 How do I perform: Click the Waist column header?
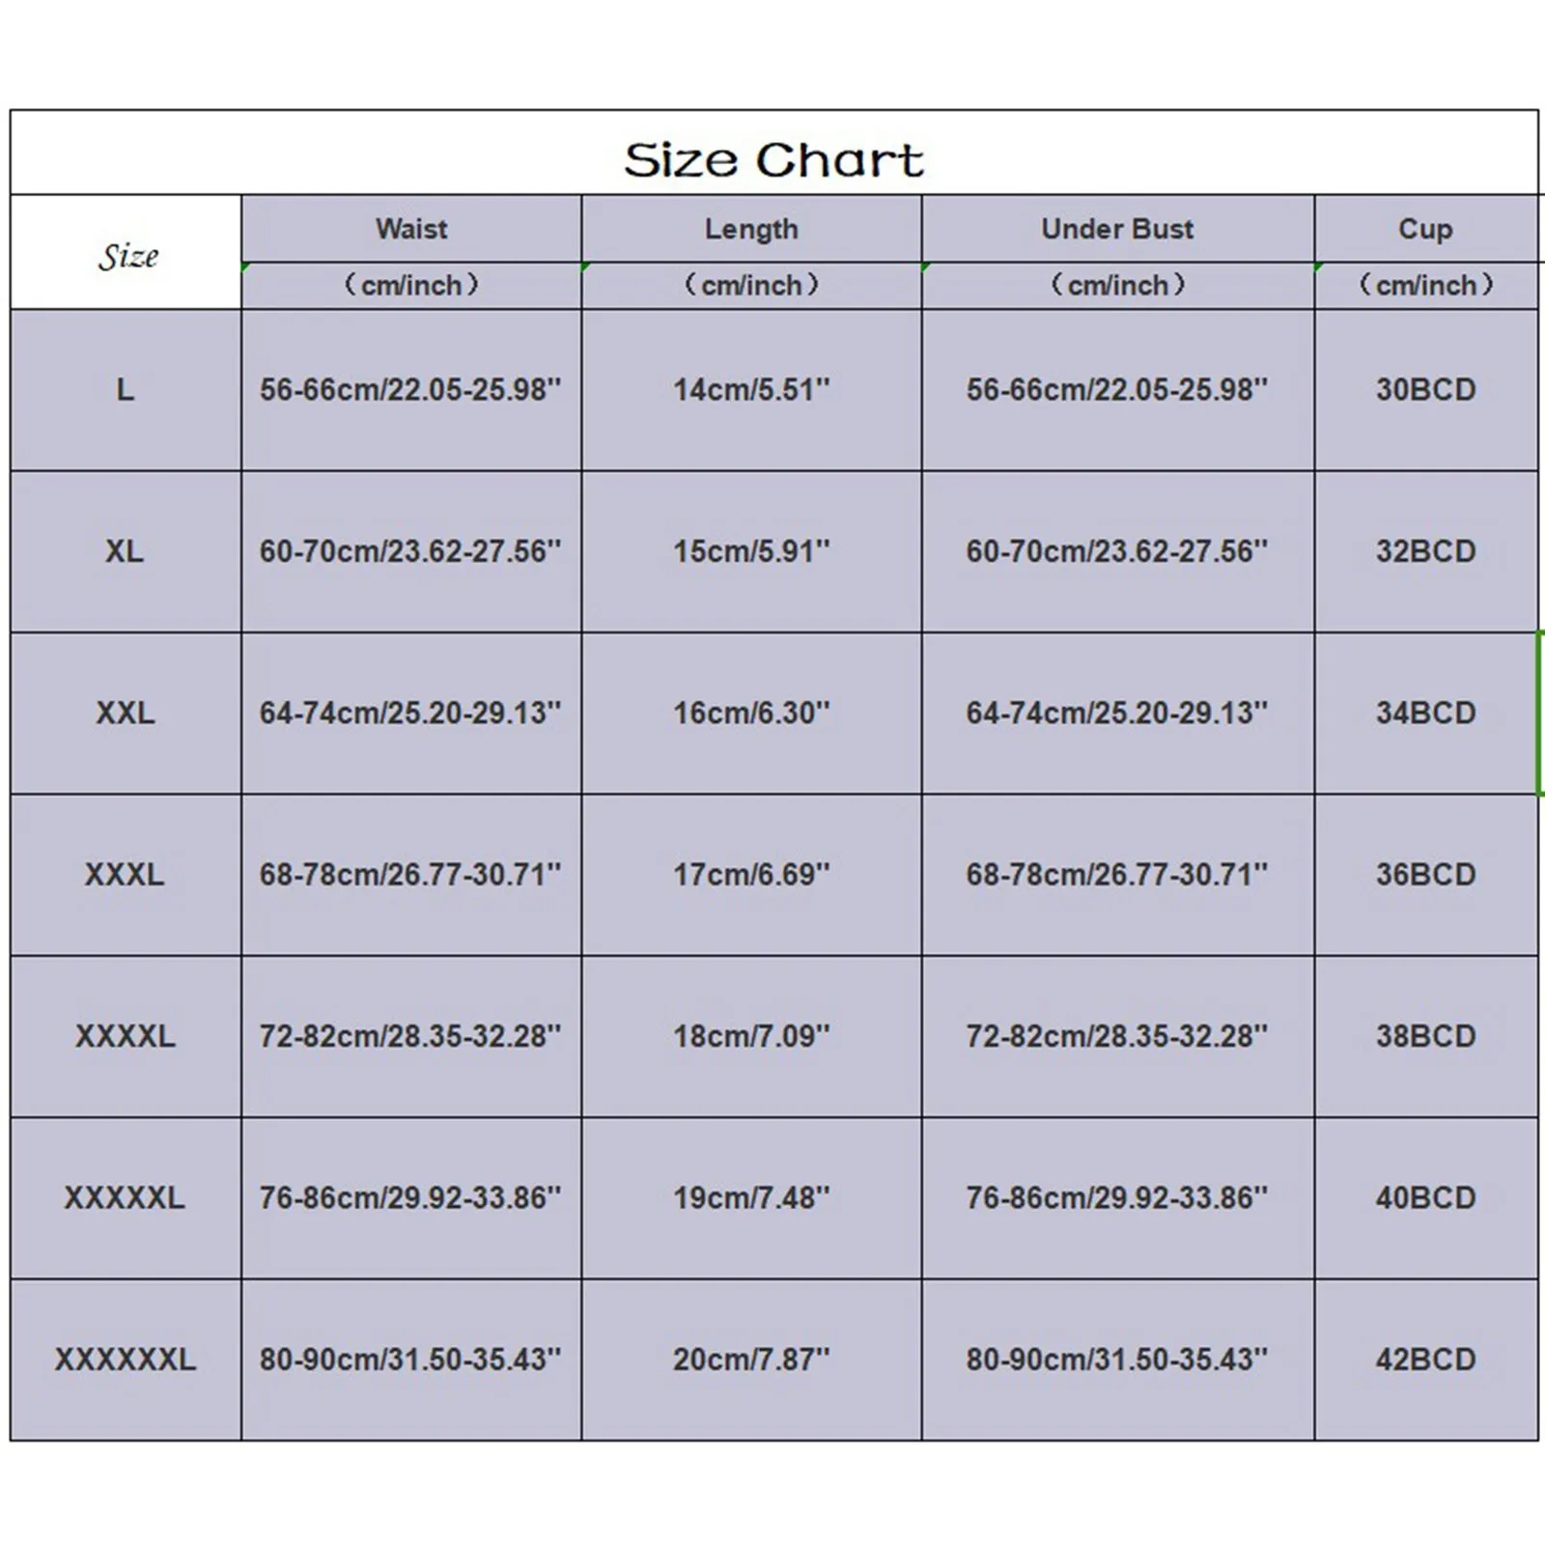[411, 229]
